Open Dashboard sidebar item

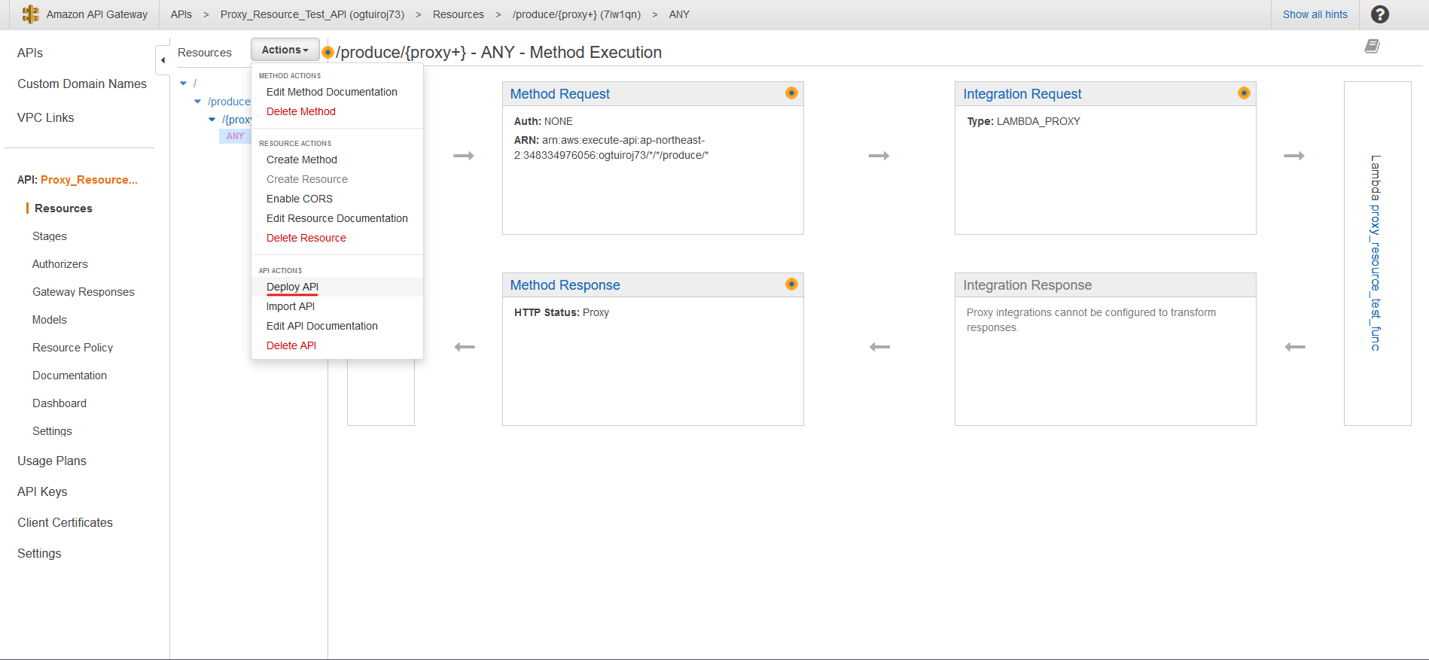(x=59, y=403)
